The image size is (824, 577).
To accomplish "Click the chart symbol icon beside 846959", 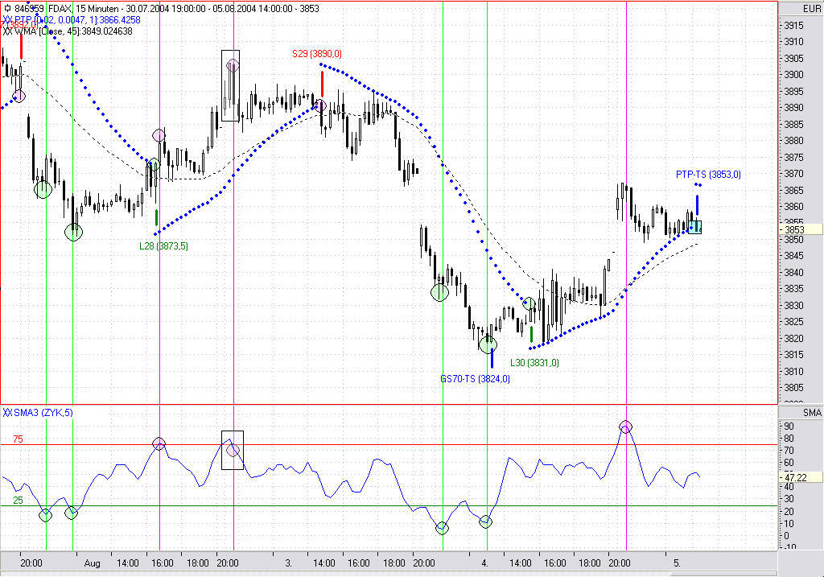I will [x=6, y=8].
